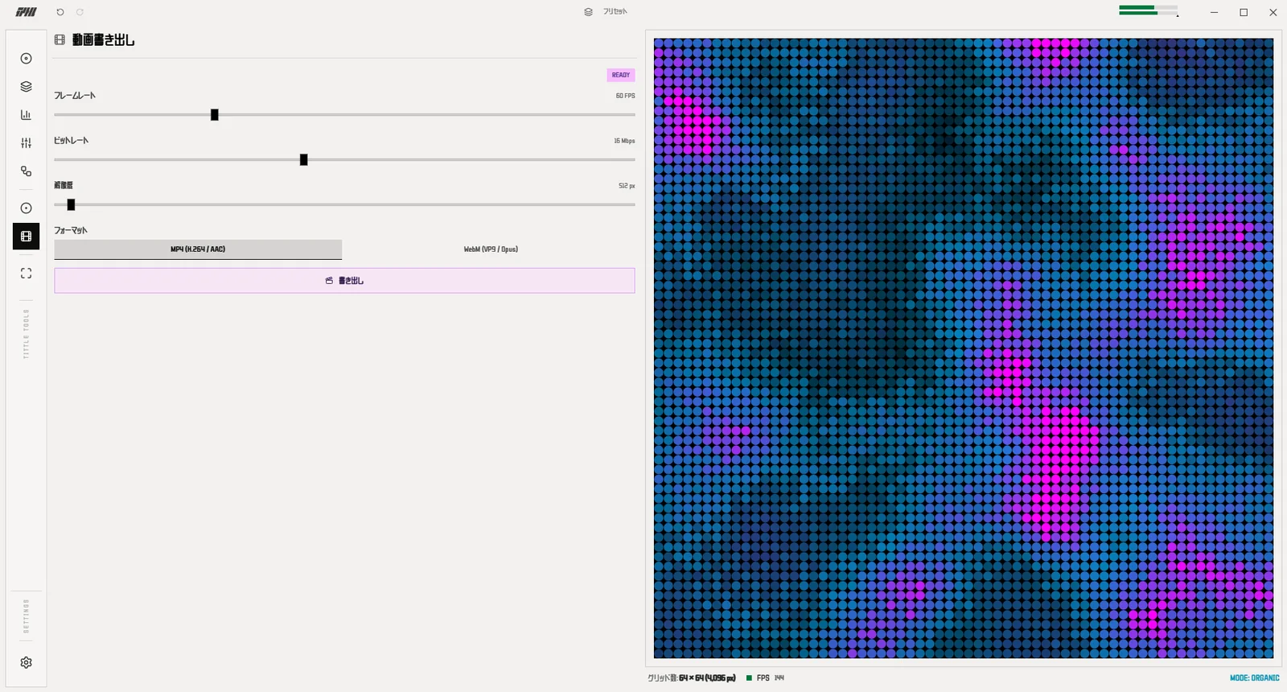Select the MP4 (H.264 / AAC) format
Screen dimensions: 1287x692
point(198,249)
